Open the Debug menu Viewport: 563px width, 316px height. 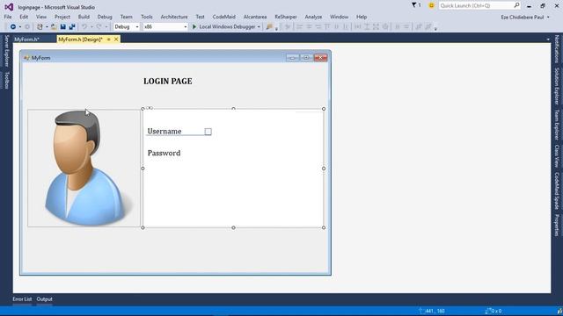[105, 17]
